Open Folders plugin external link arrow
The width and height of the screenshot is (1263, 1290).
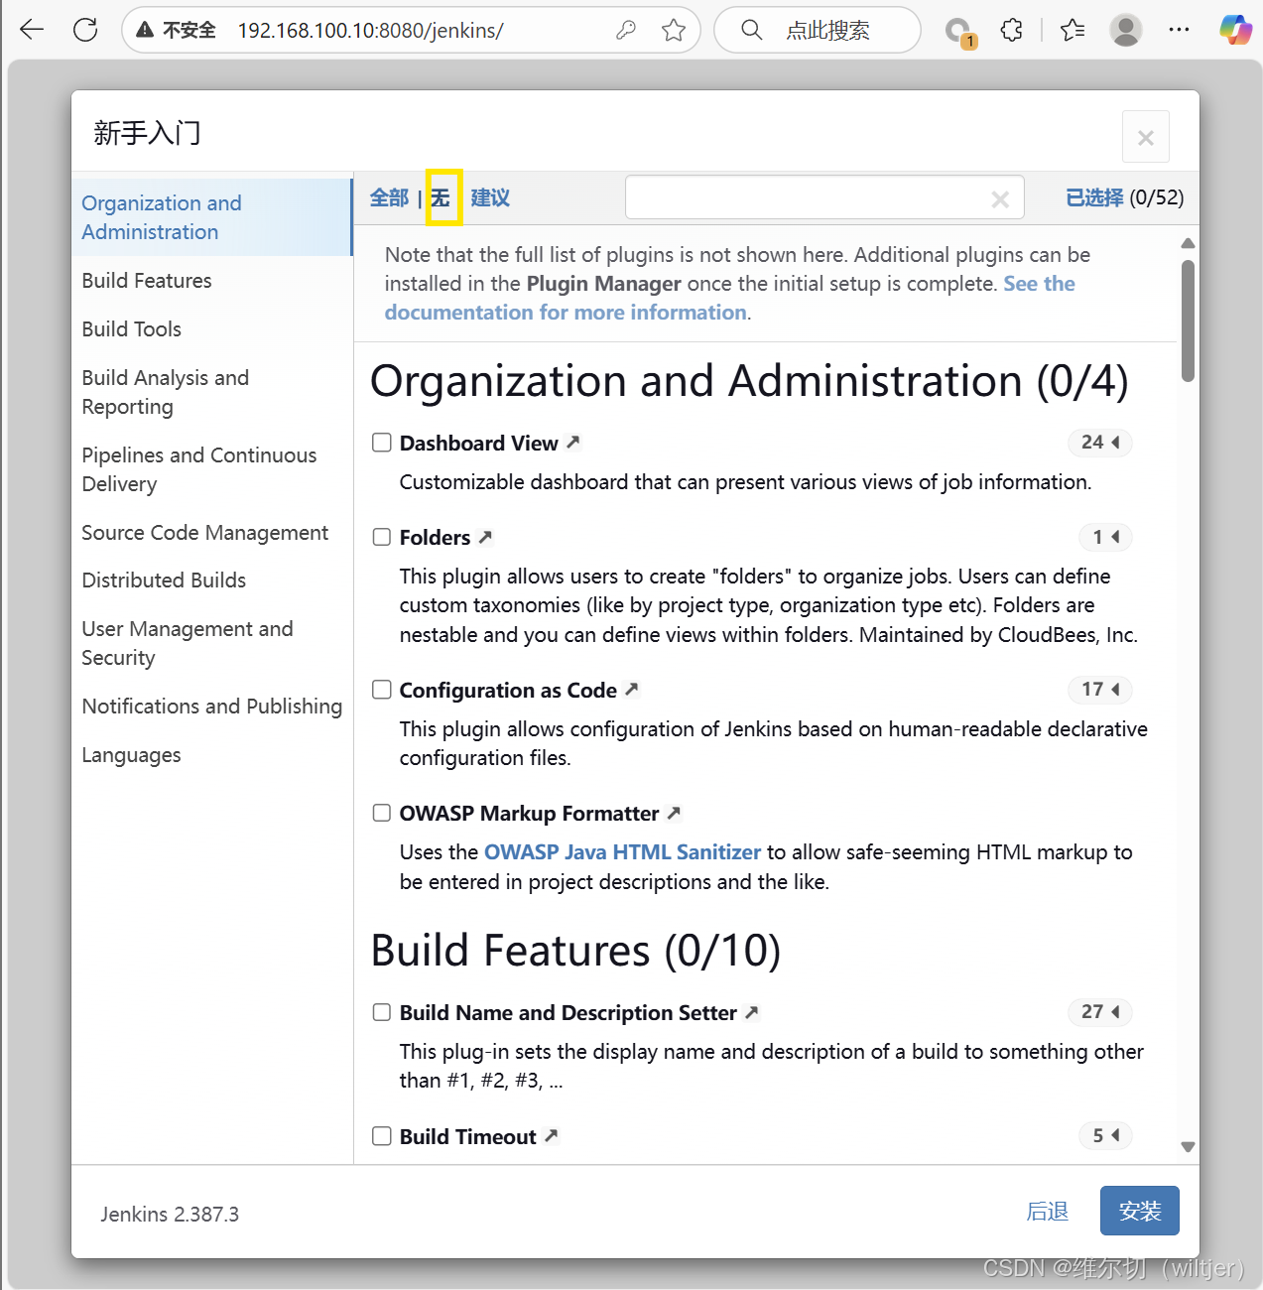(x=485, y=537)
